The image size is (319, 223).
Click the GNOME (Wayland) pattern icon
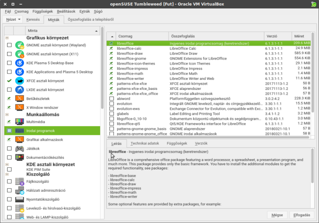coord(20,45)
